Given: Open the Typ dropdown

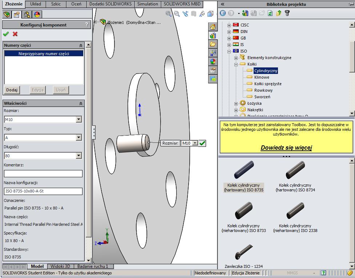Looking at the screenshot, I should (x=78, y=137).
